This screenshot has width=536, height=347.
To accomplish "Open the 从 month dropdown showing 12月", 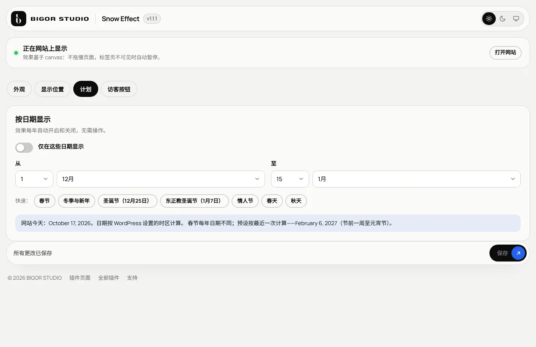I will [x=161, y=179].
